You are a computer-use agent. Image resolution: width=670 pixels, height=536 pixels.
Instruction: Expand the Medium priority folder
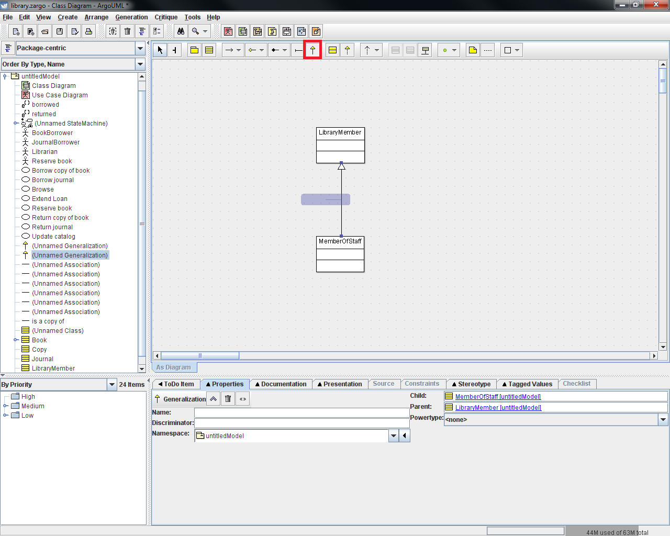pyautogui.click(x=6, y=406)
